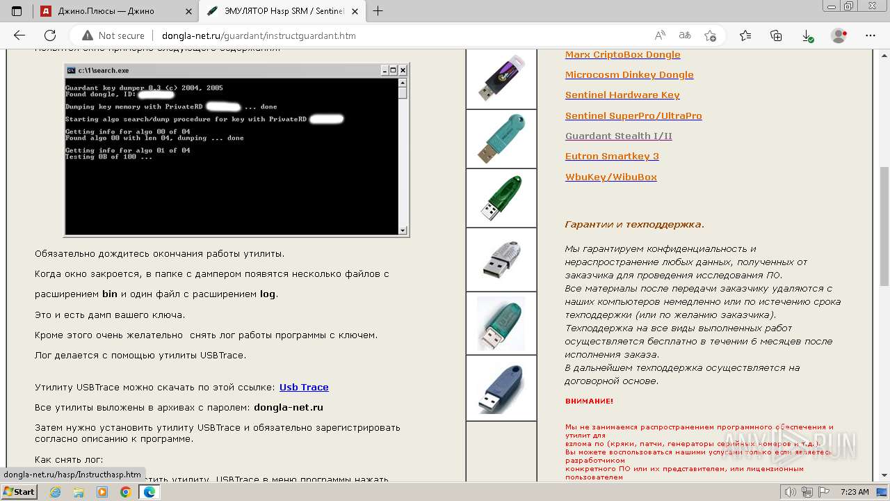Go back to the previous page
The height and width of the screenshot is (501, 890).
[x=19, y=35]
